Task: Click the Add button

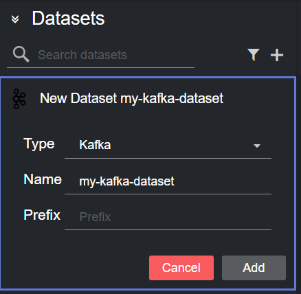Action: [254, 268]
